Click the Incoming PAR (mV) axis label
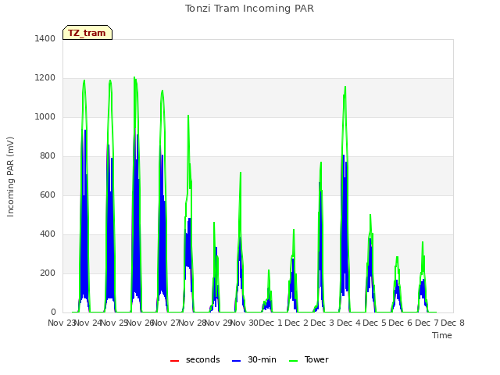The image size is (500, 375). [x=10, y=177]
